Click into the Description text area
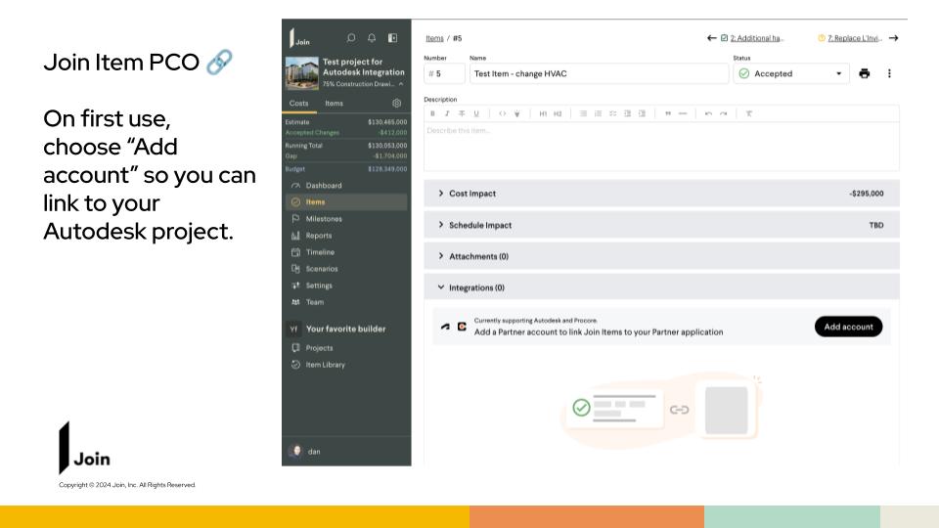This screenshot has width=939, height=528. point(662,147)
